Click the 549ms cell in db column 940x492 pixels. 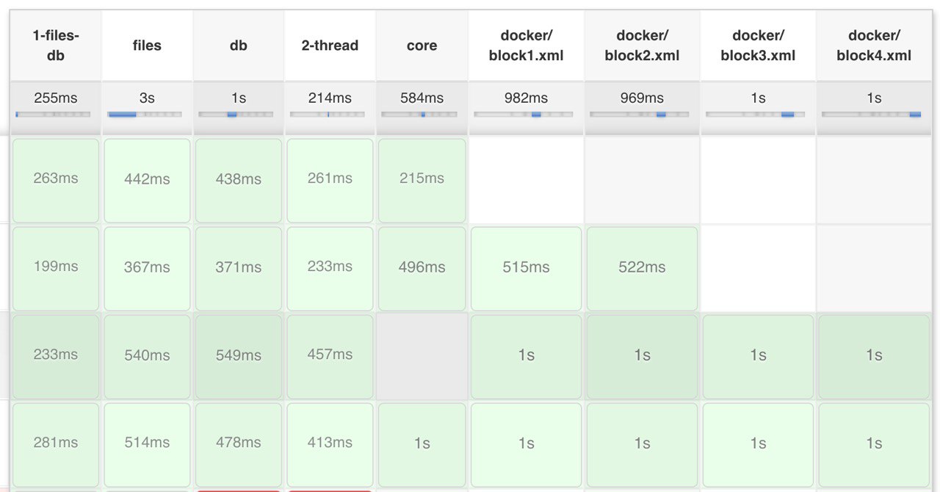(x=238, y=357)
